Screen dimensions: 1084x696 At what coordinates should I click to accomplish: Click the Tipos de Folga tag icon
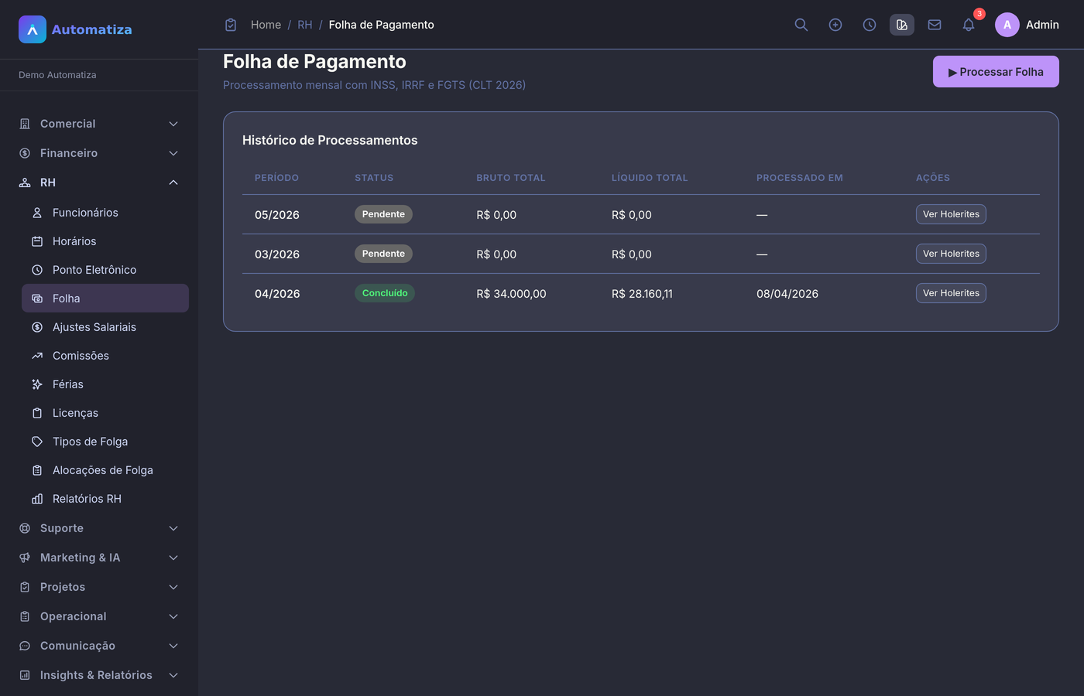pyautogui.click(x=37, y=442)
